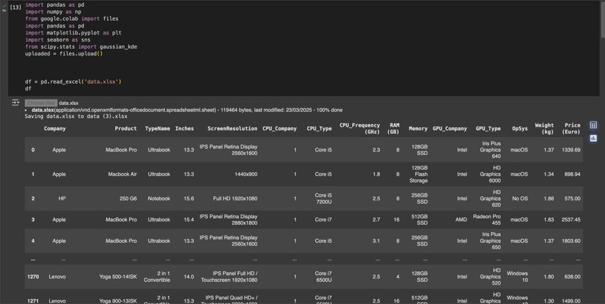Click the price cell '1803.60'
The image size is (605, 304).
click(x=571, y=241)
